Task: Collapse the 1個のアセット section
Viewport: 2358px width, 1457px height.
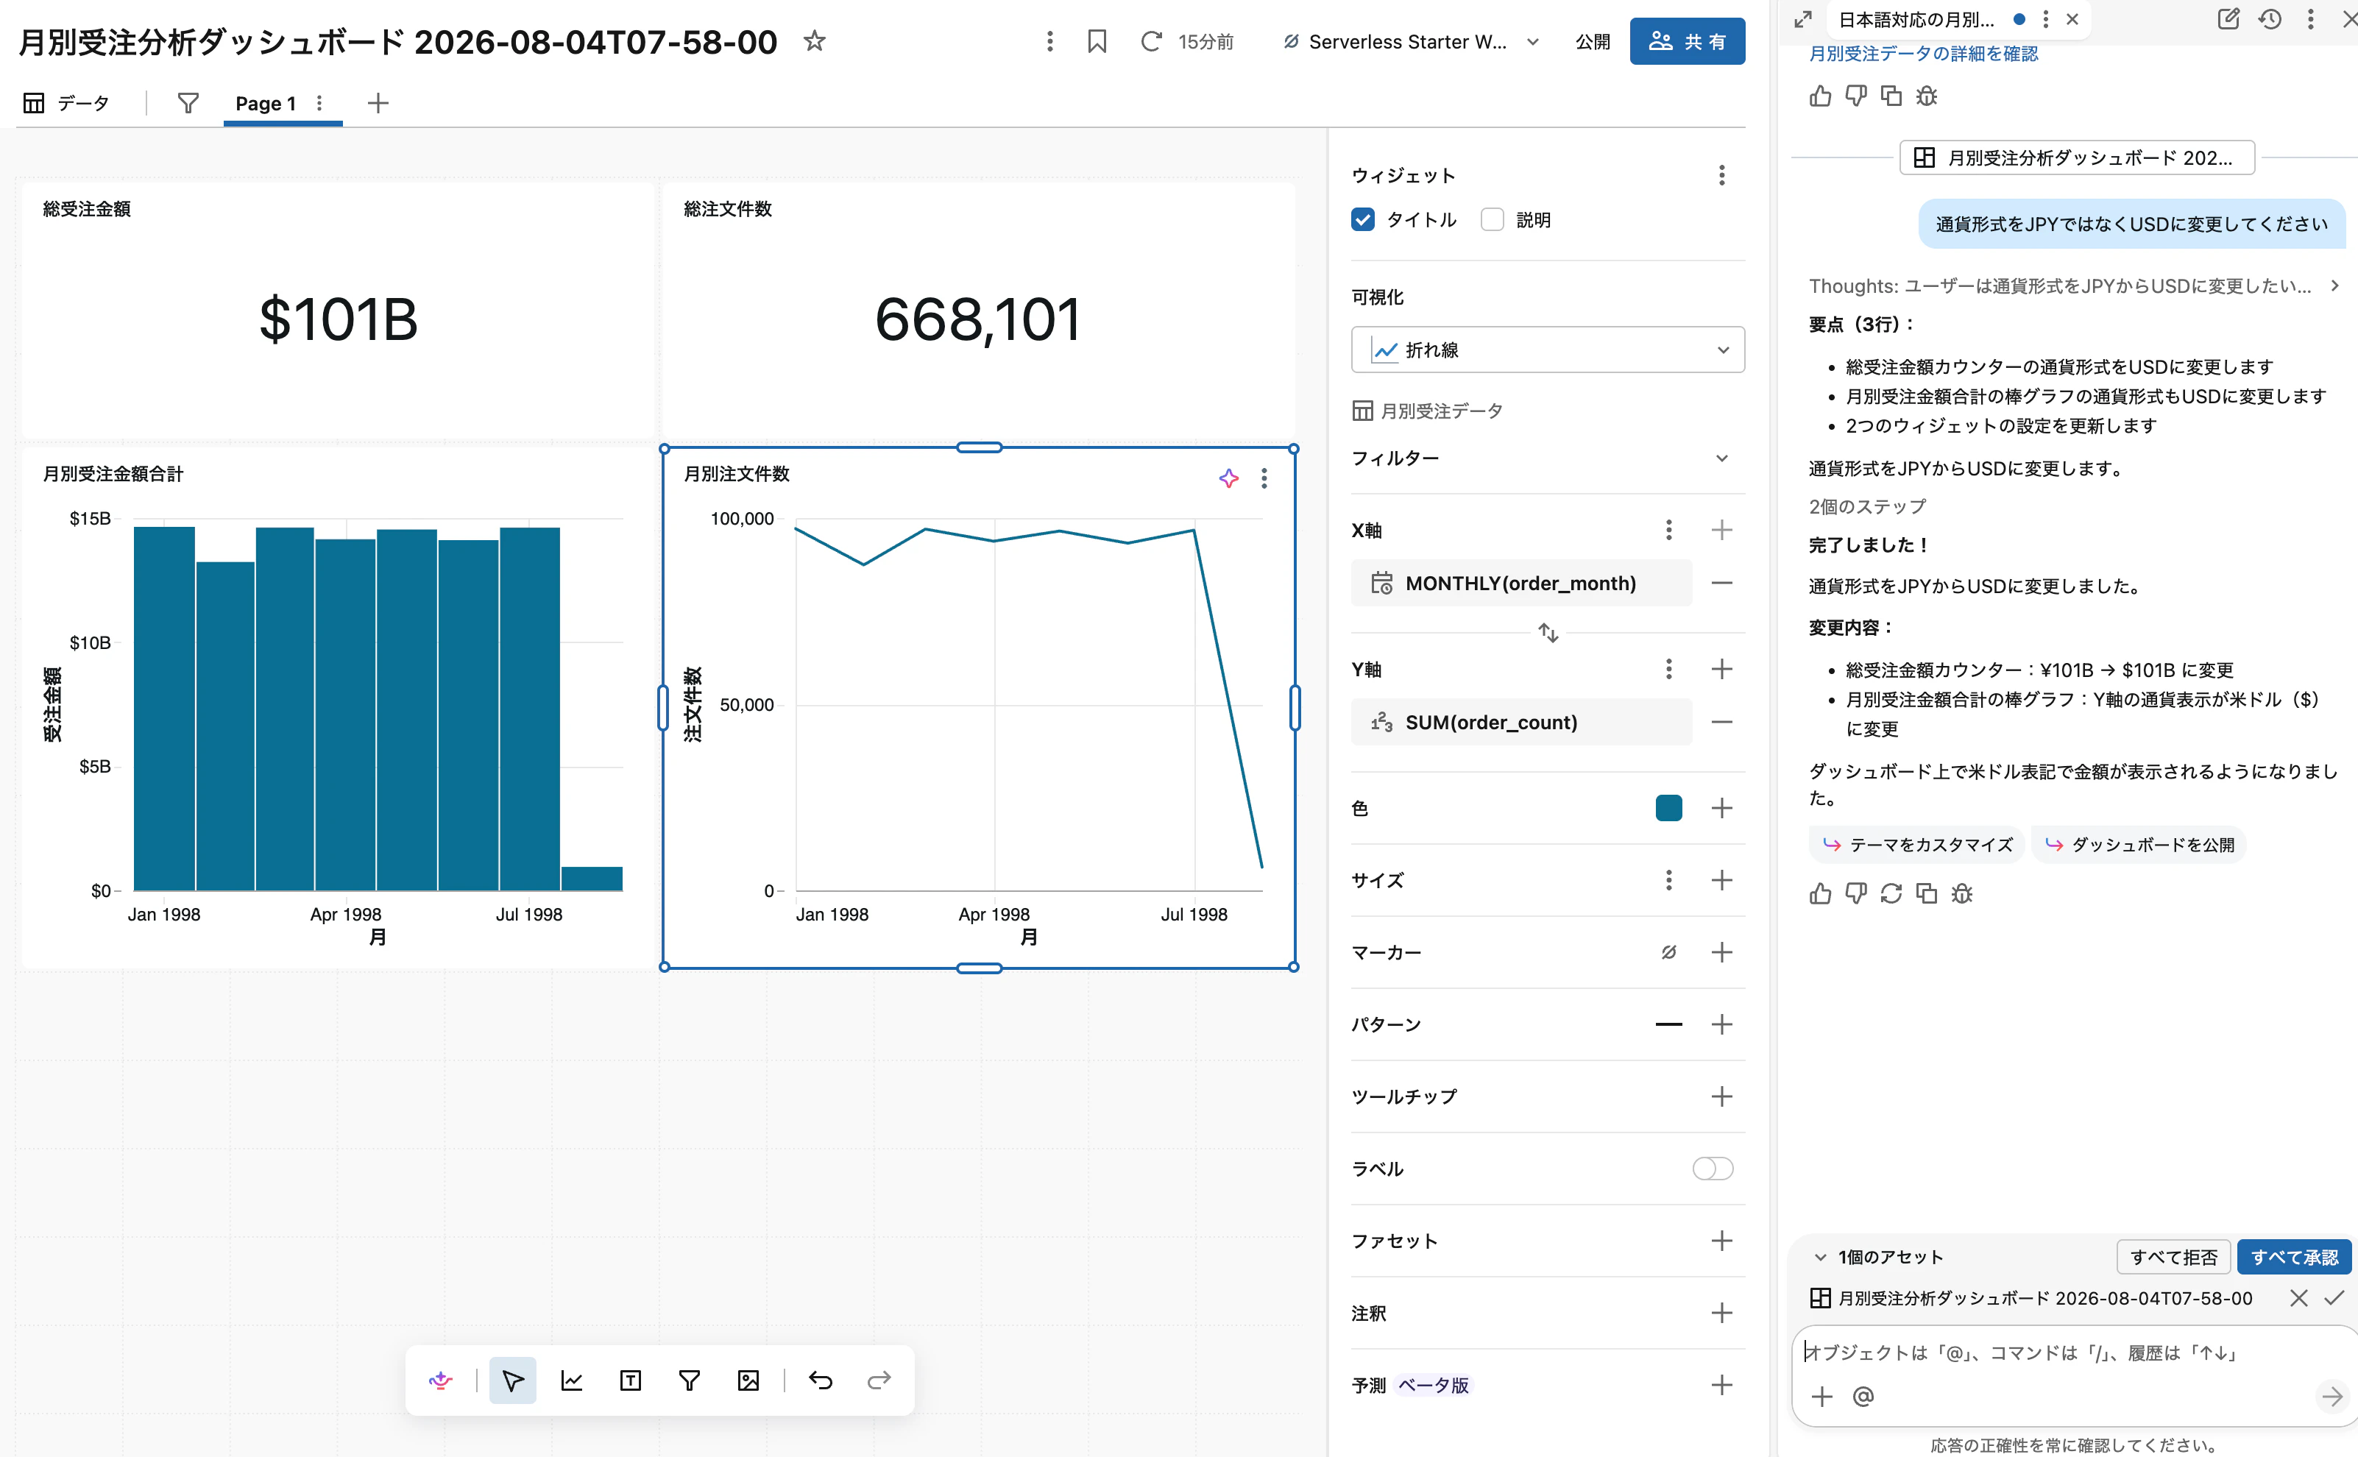Action: coord(1819,1257)
